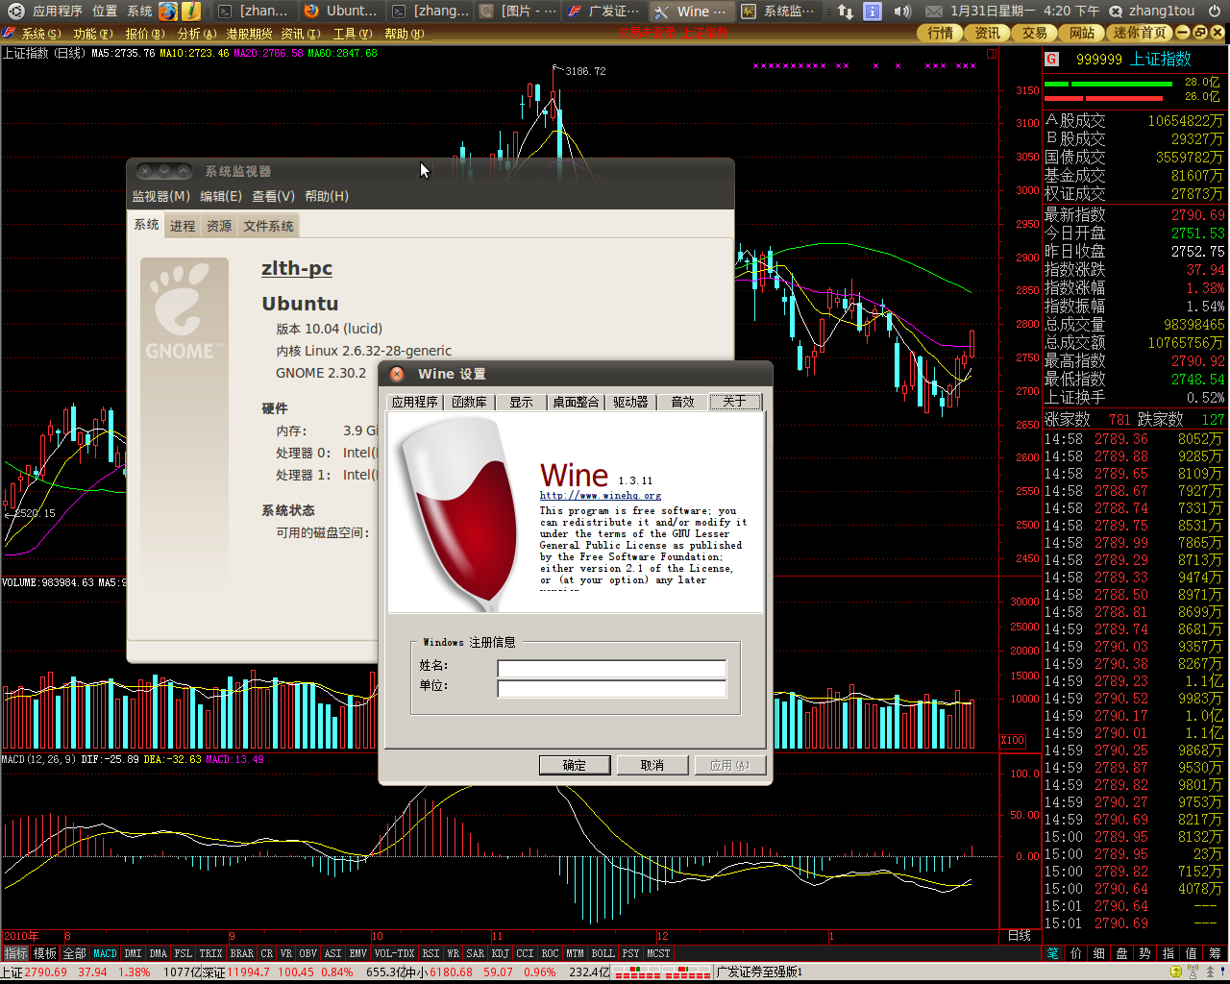The width and height of the screenshot is (1230, 984).
Task: Open the 位置 Places menu
Action: click(x=105, y=11)
